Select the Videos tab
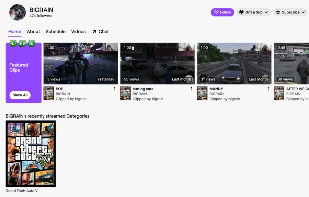 pyautogui.click(x=78, y=32)
